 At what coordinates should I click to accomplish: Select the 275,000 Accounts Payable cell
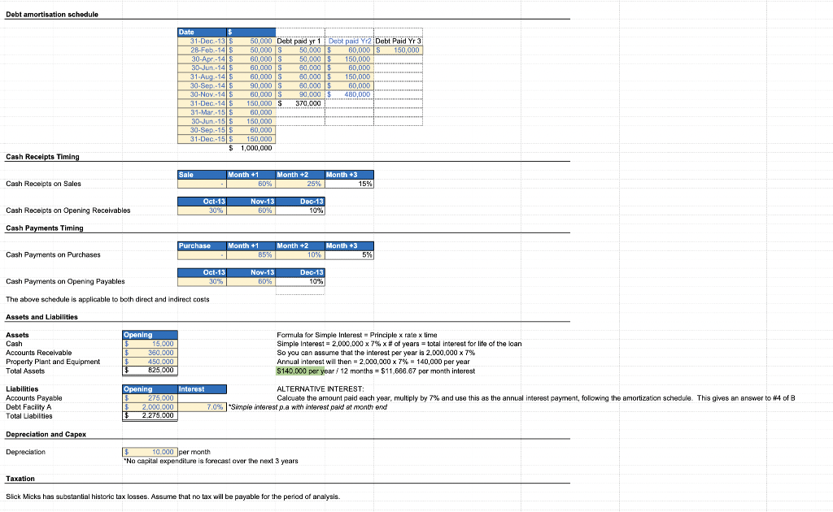pos(150,398)
